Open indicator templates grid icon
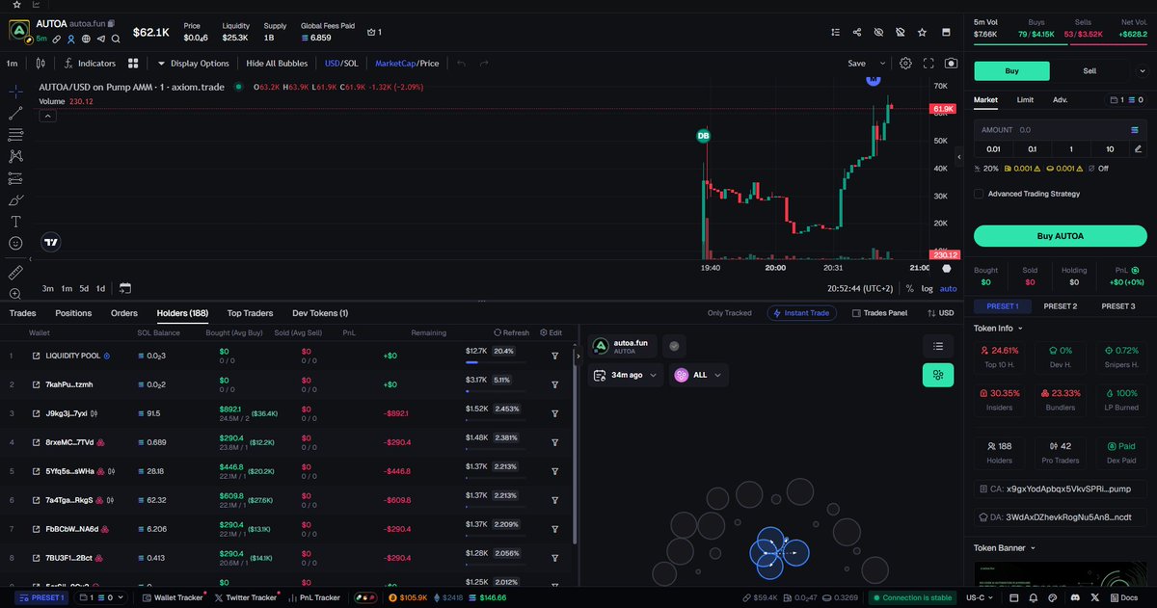1157x608 pixels. click(133, 64)
